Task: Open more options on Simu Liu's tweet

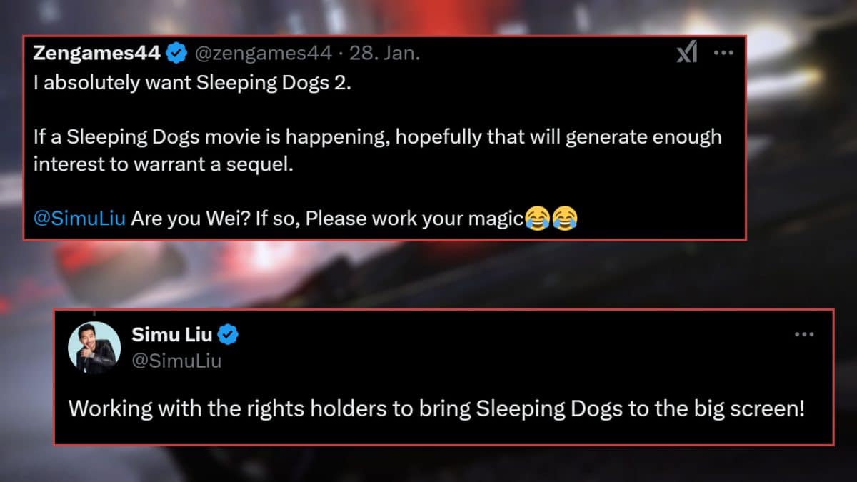Action: coord(804,334)
